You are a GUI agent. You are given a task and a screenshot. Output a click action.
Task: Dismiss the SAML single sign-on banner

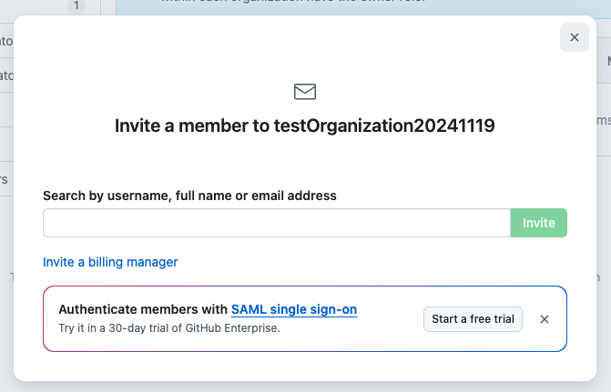[545, 319]
